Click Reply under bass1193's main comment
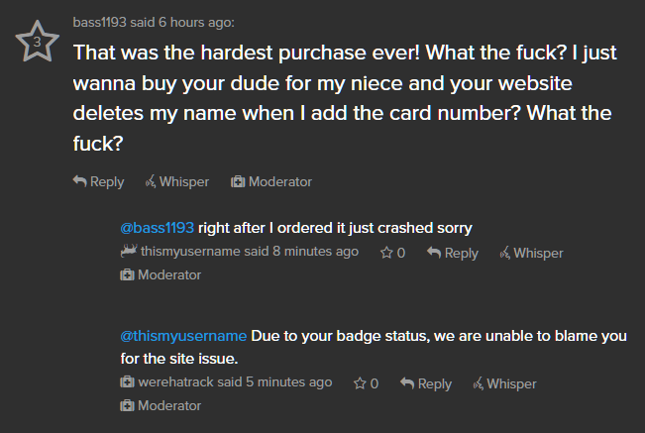Image resolution: width=645 pixels, height=433 pixels. (x=99, y=181)
